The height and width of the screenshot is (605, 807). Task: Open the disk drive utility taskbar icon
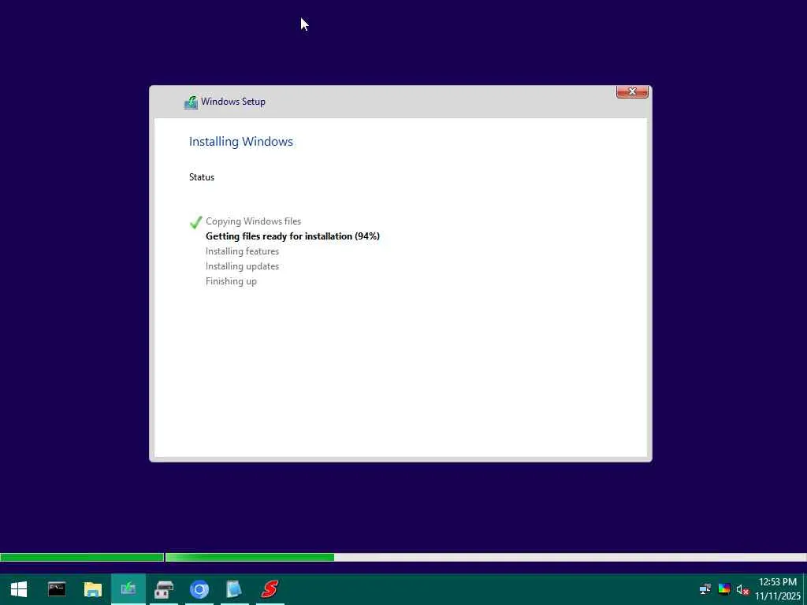pos(164,589)
